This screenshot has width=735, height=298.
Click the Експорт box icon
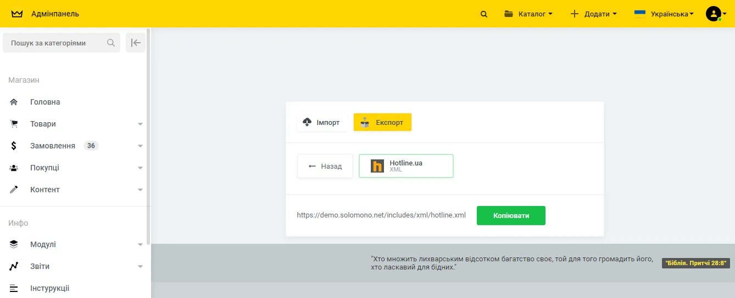365,122
